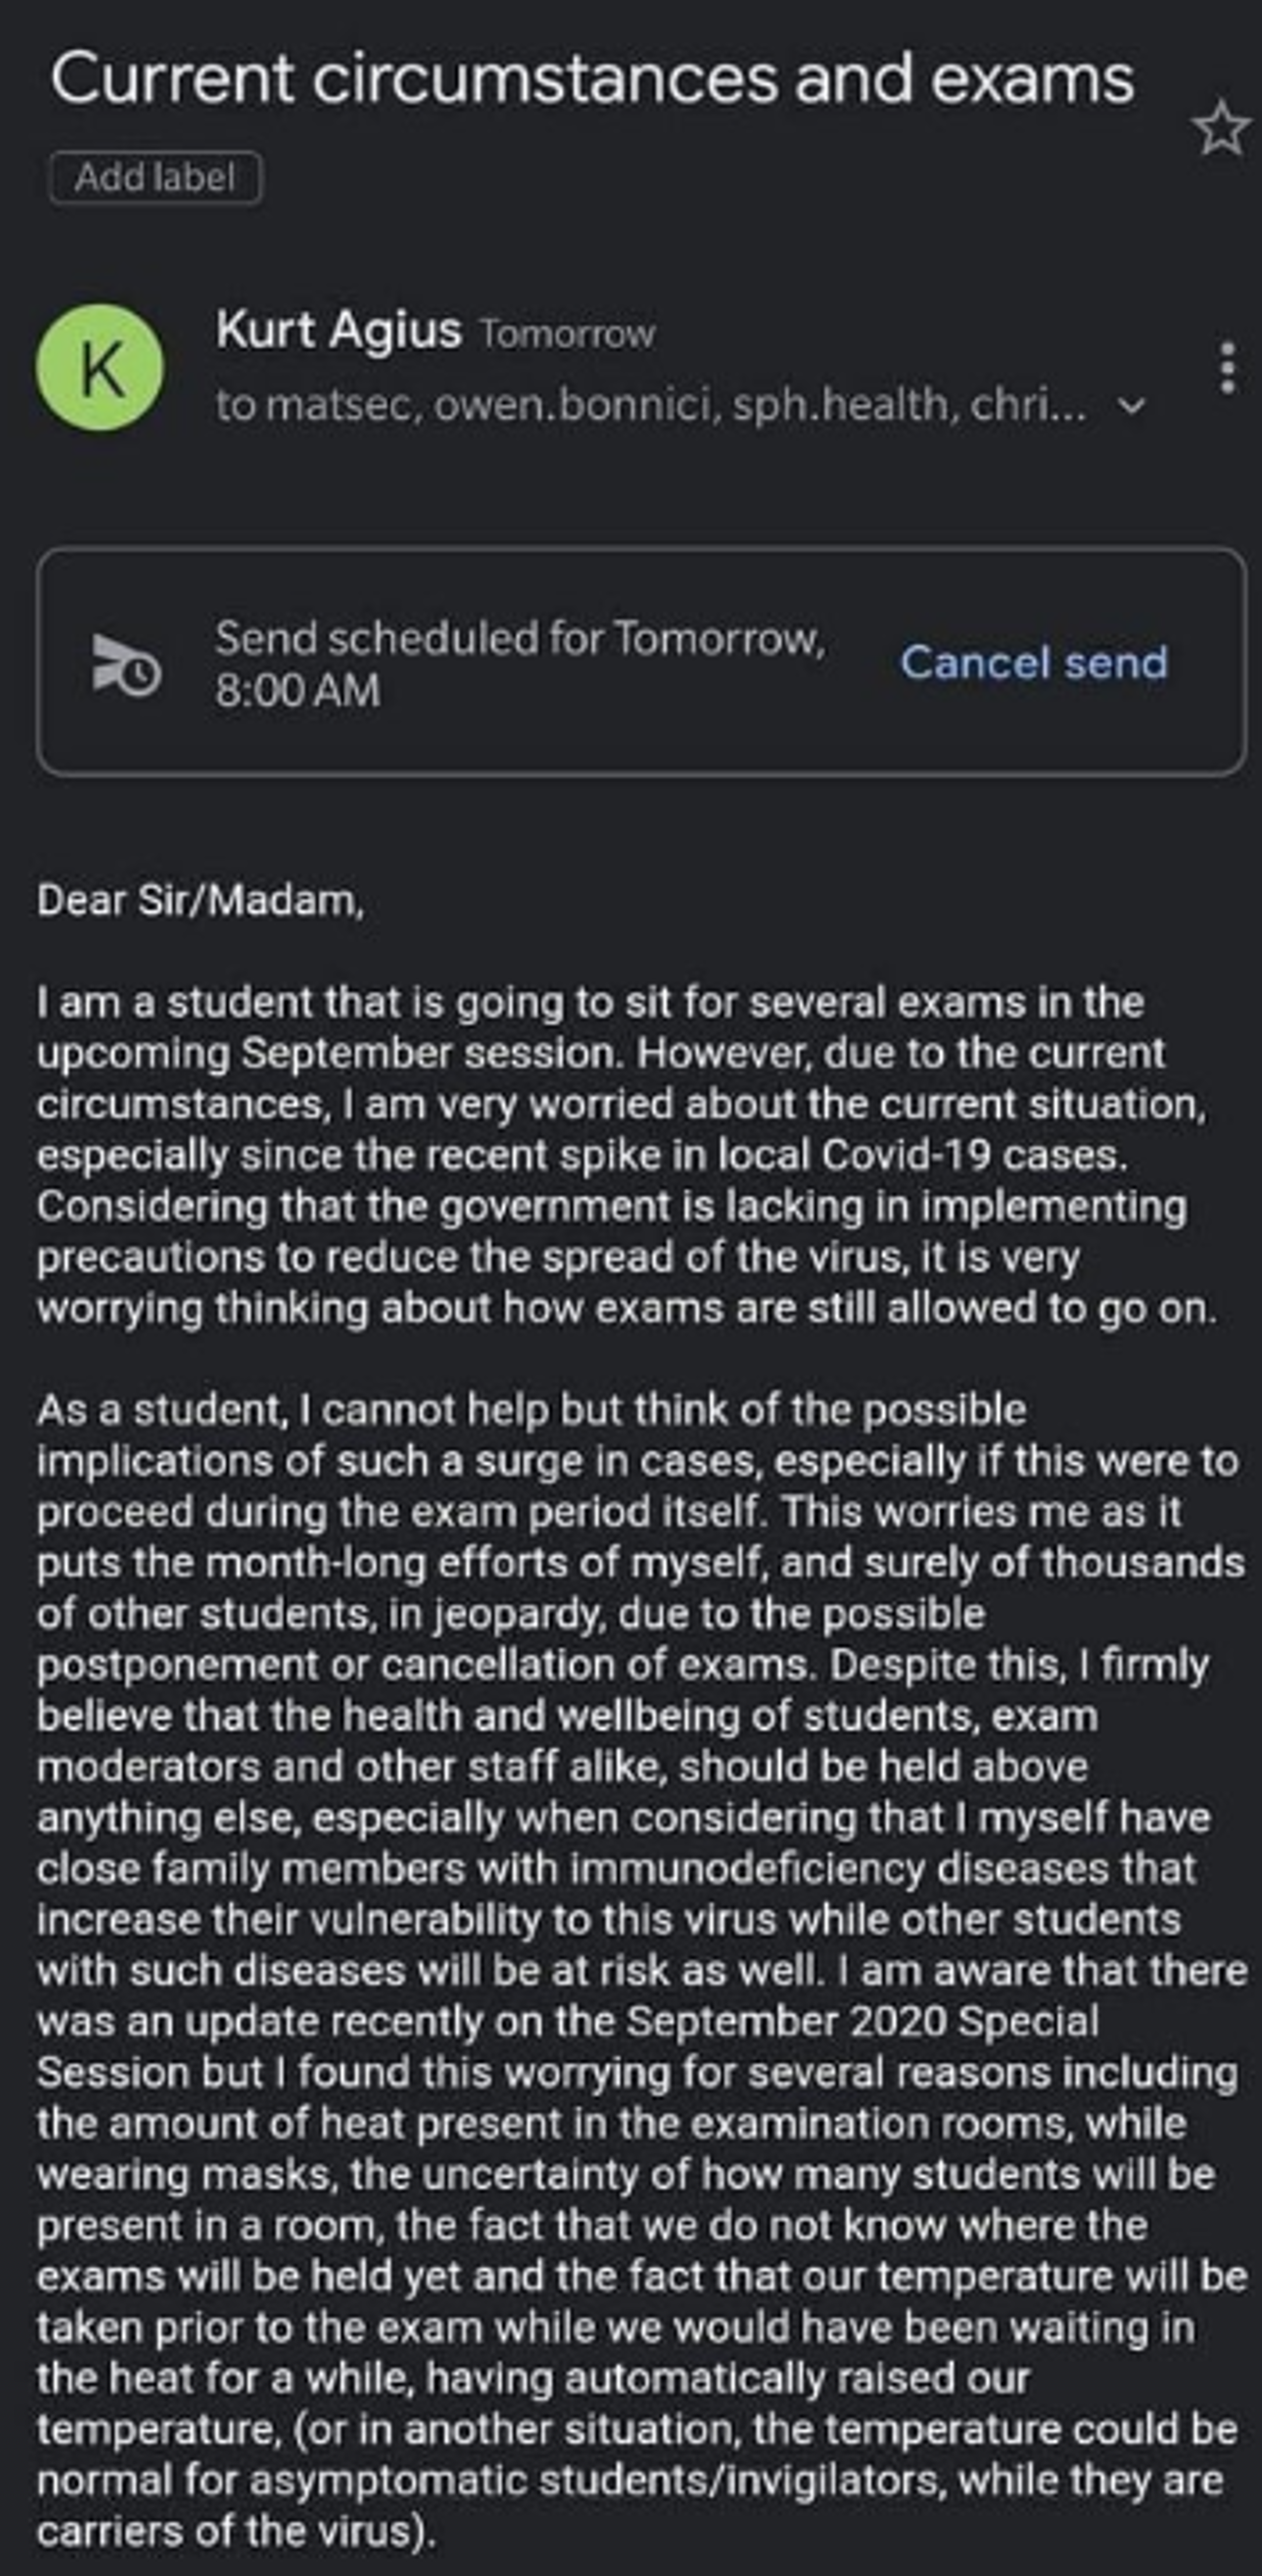Click the Tomorrow timestamp beside sender name
Image resolution: width=1262 pixels, height=2576 pixels.
pos(567,333)
